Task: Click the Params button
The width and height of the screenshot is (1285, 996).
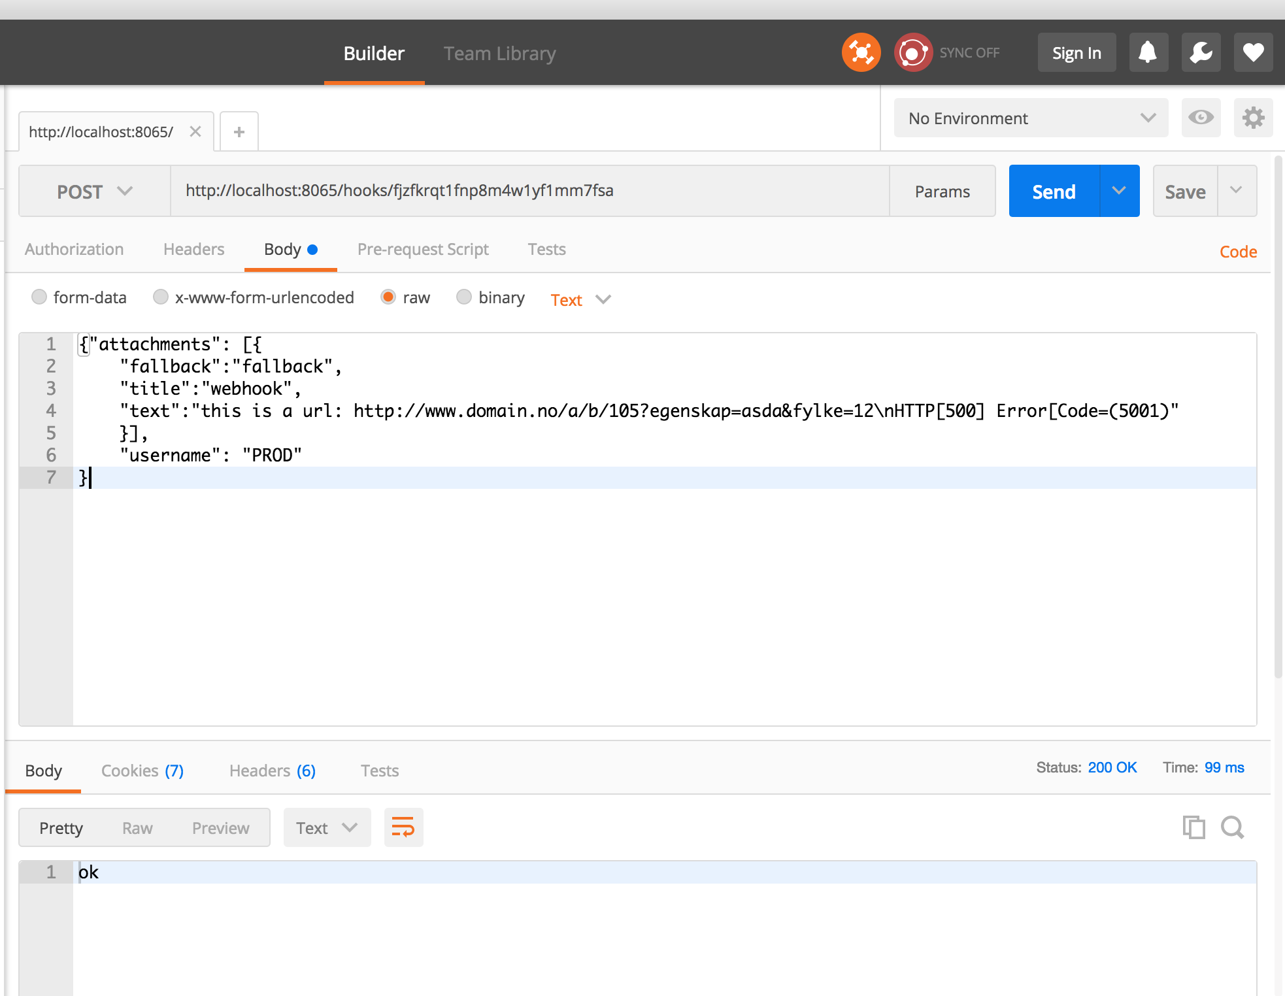Action: click(x=943, y=191)
